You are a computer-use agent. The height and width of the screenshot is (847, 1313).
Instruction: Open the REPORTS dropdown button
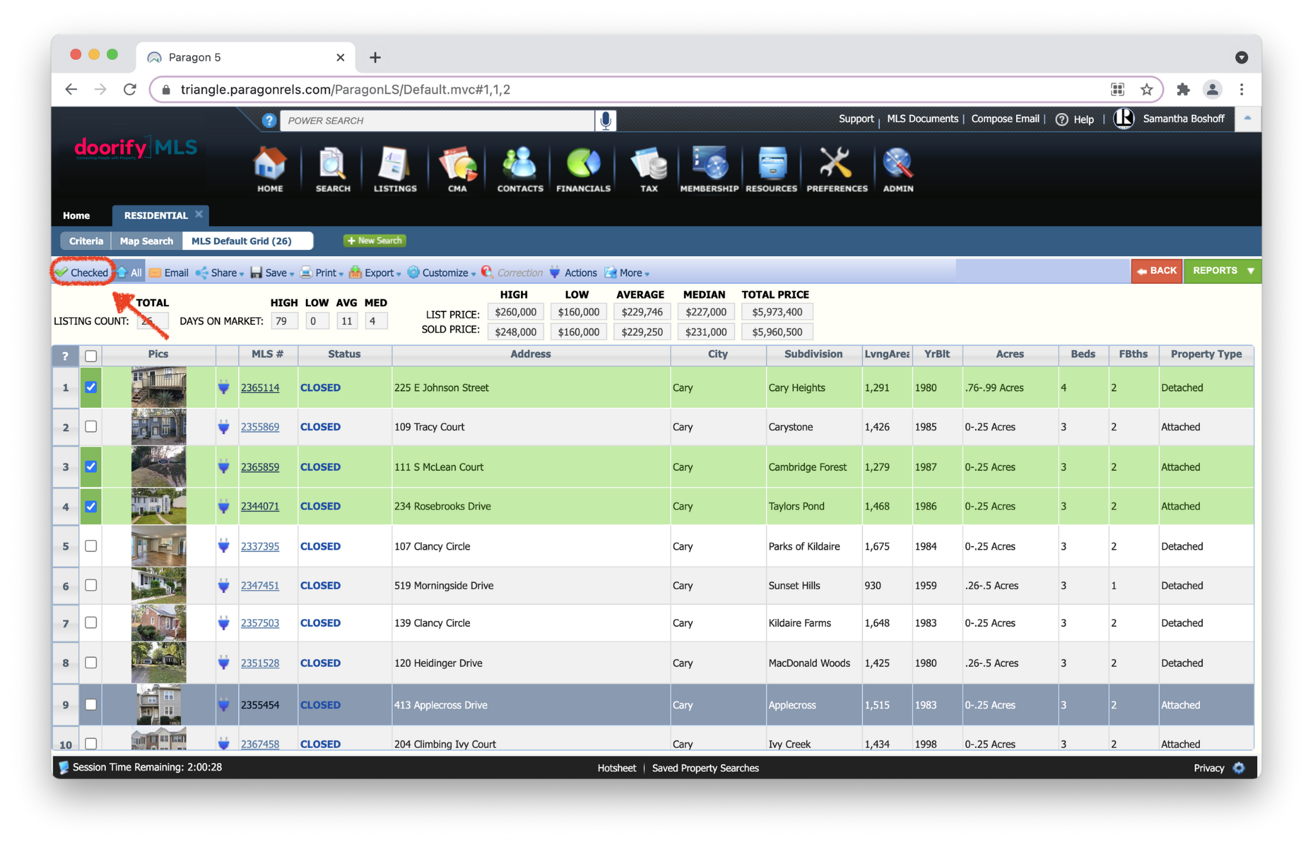point(1223,270)
